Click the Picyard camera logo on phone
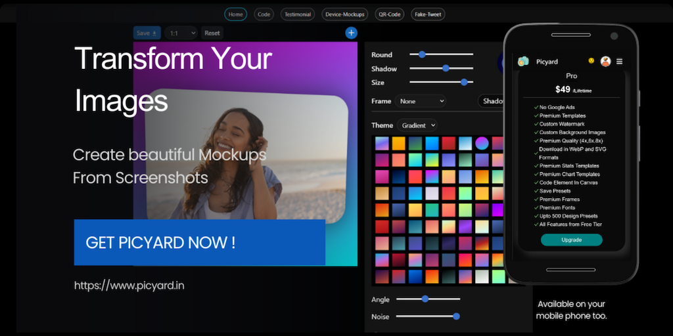This screenshot has width=673, height=336. 523,62
